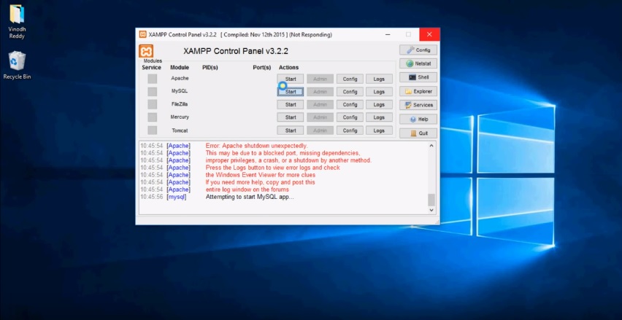View FileZilla Logs
622x320 pixels.
point(379,104)
